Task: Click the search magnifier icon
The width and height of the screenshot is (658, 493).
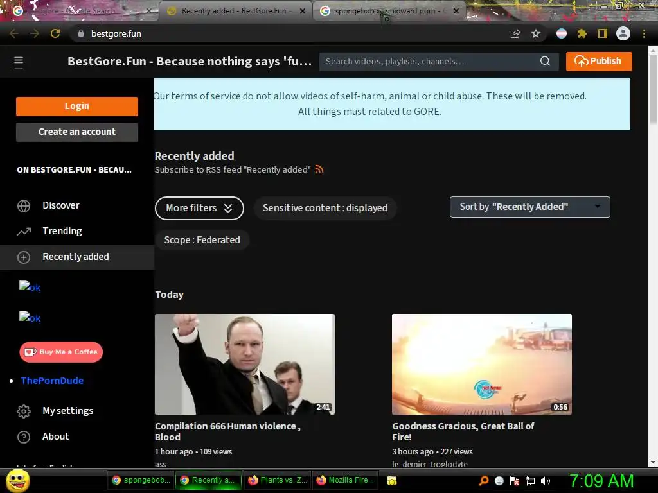Action: point(545,61)
